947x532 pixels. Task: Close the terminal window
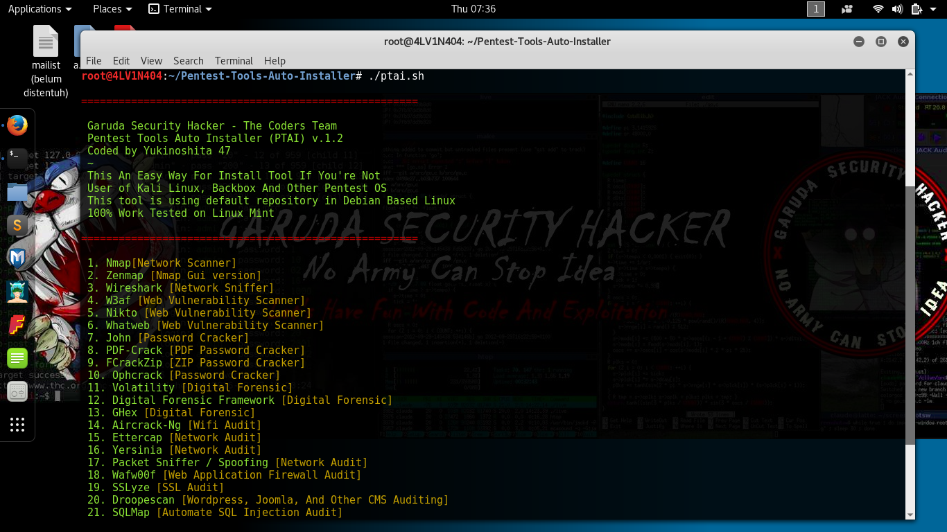(903, 42)
